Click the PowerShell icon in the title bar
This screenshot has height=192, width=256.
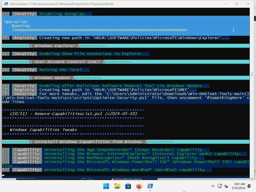(x=6, y=4)
